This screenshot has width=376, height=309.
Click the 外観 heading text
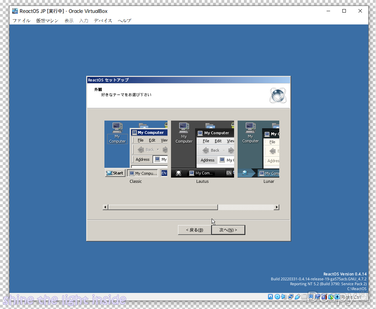tap(98, 89)
